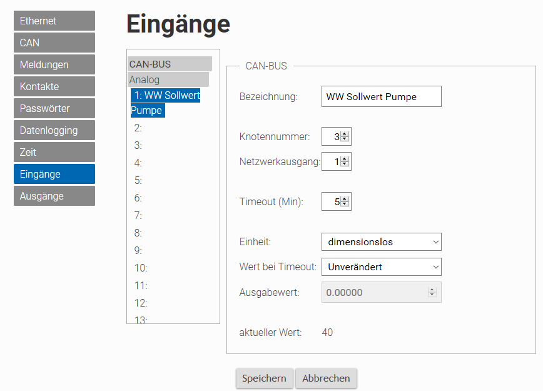Open the Einheit dropdown
Screen dimensions: 543x391
[381, 241]
